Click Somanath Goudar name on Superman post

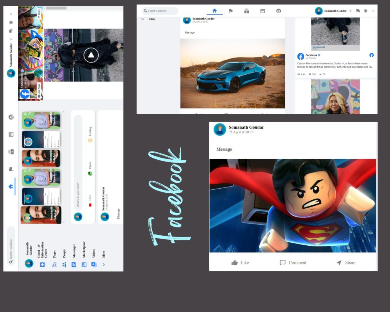[246, 127]
